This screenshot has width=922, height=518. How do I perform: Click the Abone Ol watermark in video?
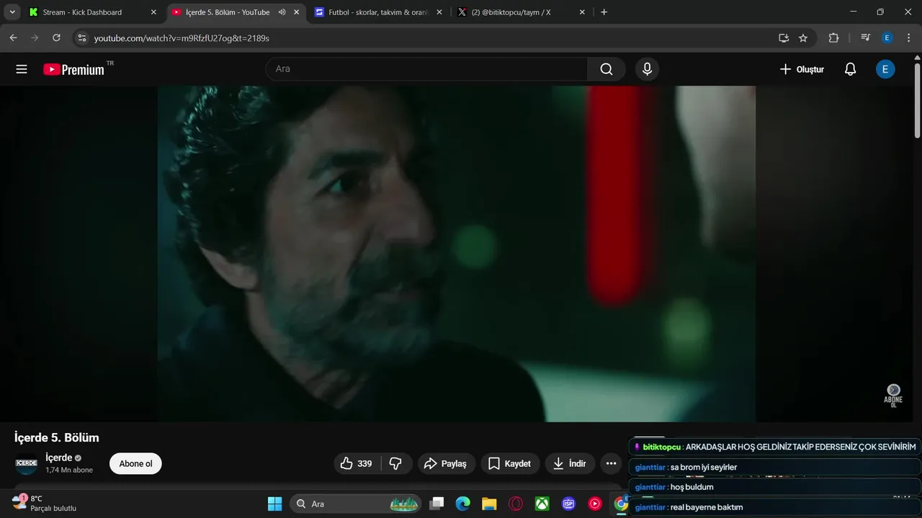coord(893,395)
